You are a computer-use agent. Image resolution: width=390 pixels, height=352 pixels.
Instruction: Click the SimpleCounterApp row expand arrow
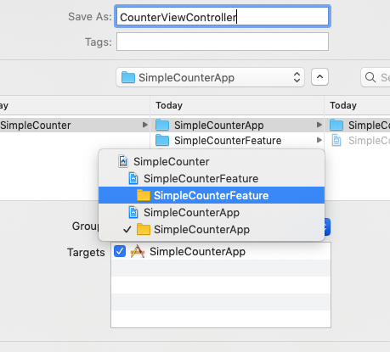point(319,125)
